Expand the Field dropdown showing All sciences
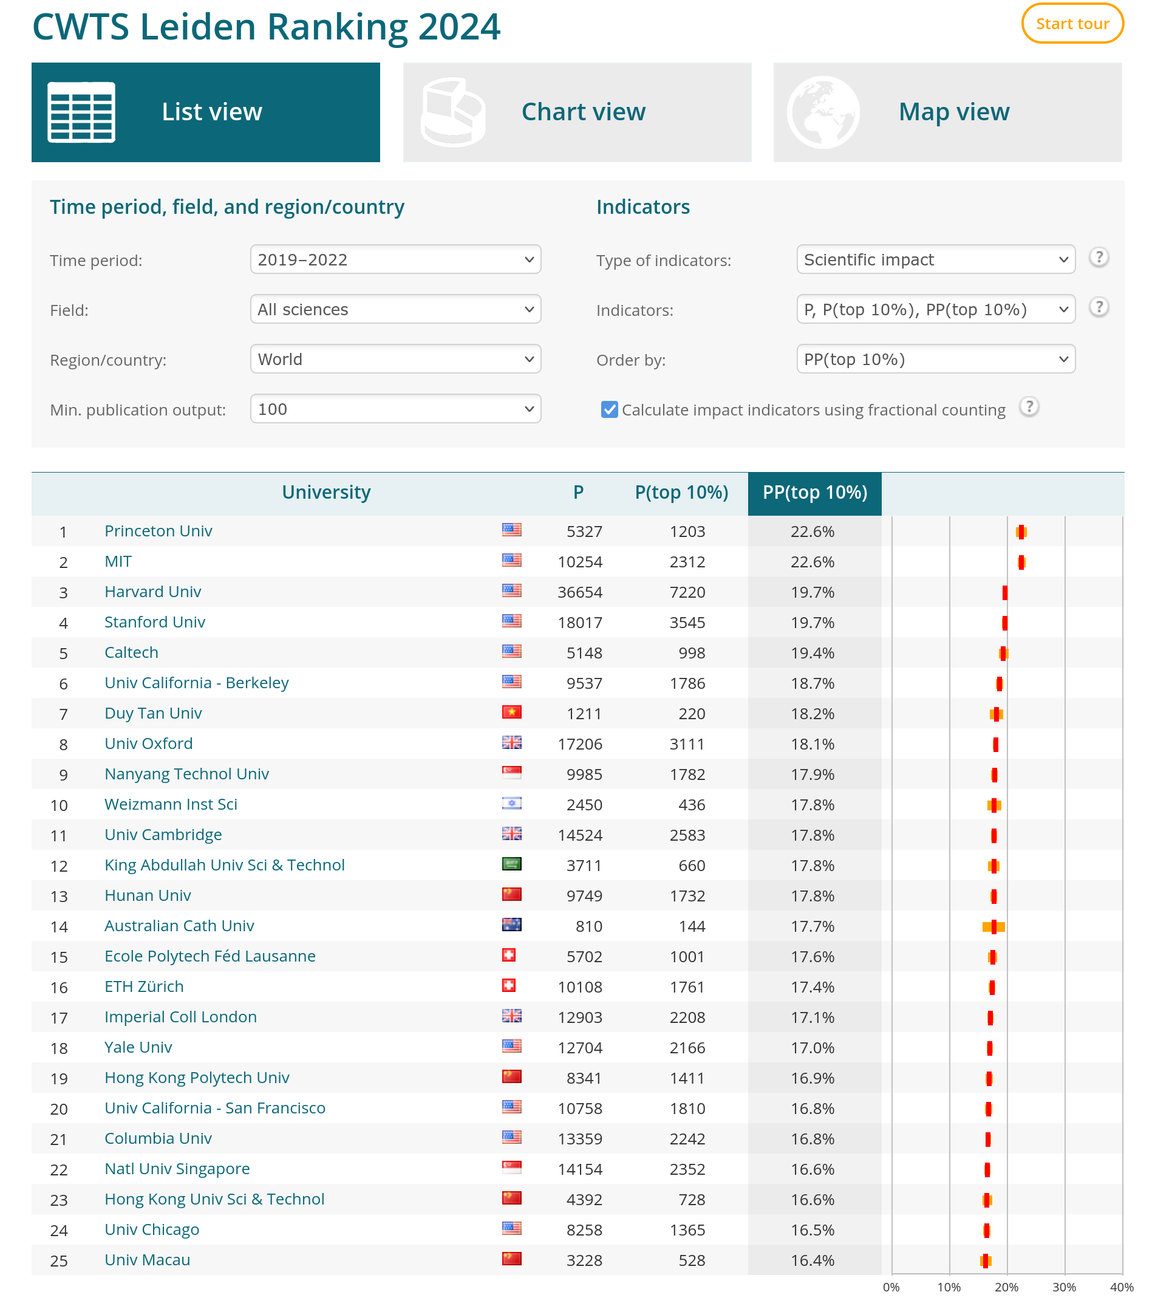 pyautogui.click(x=395, y=309)
